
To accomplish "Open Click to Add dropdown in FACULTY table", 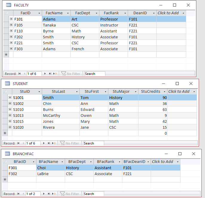I will pos(183,13).
